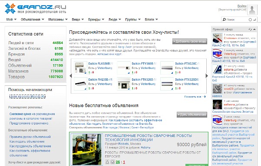Click the search magnifier icon
261x166 pixels.
(224, 20)
